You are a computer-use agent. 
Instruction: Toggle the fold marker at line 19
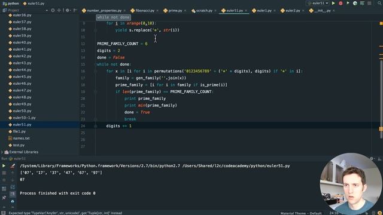click(x=96, y=91)
